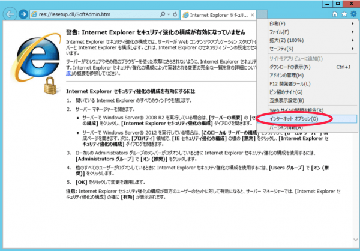Expand the 拡大(Z) submenu arrow
The width and height of the screenshot is (360, 251).
[x=352, y=40]
